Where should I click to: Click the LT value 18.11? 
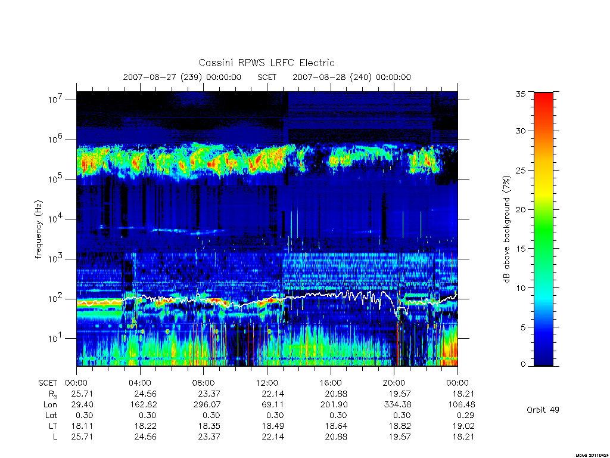coord(82,426)
